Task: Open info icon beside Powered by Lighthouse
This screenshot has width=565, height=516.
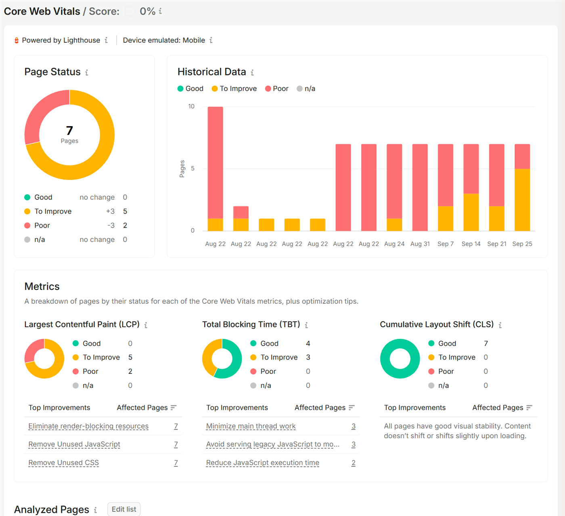Action: tap(106, 40)
